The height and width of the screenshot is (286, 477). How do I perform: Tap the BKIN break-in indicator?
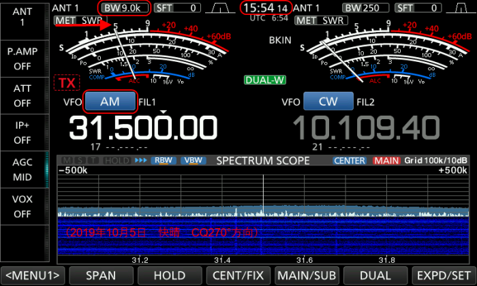pos(280,40)
